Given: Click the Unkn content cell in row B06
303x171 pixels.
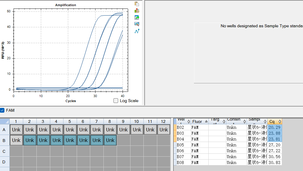Looking at the screenshot, I should click(x=236, y=151).
